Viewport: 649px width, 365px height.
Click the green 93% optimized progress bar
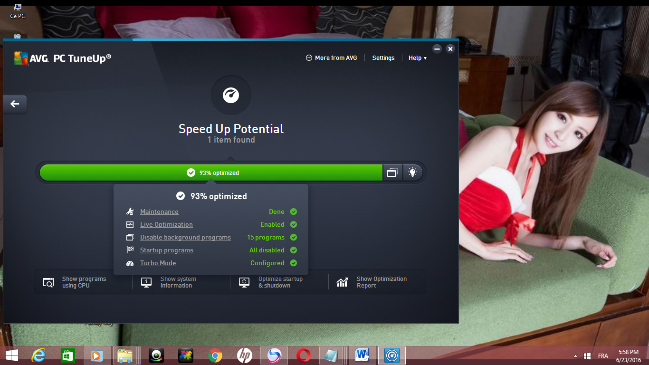211,173
